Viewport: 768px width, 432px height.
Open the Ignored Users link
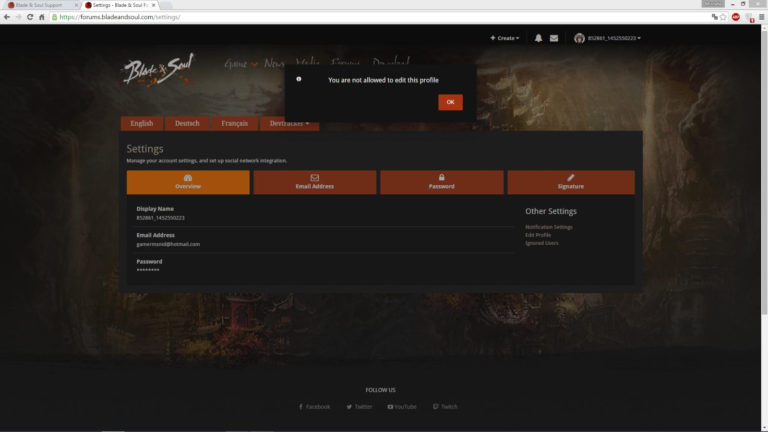point(541,243)
